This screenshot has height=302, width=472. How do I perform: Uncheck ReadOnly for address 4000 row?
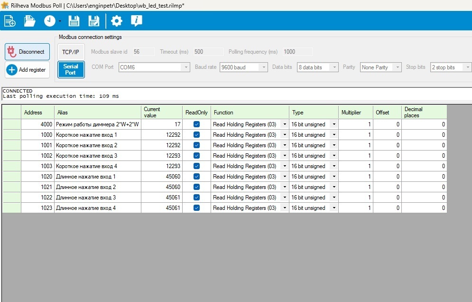[x=197, y=124]
